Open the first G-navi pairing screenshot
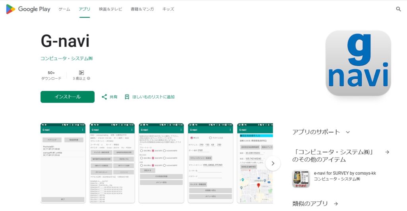Viewport: 407px width, 211px height. pyautogui.click(x=63, y=163)
